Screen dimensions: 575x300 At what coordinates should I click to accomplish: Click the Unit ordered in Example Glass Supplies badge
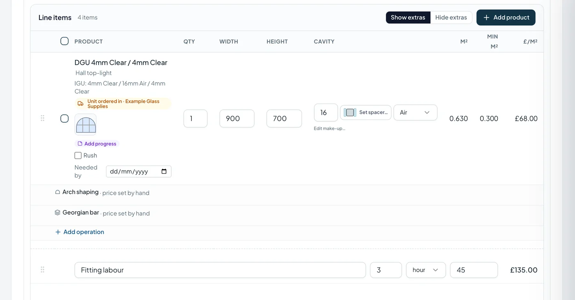(123, 104)
